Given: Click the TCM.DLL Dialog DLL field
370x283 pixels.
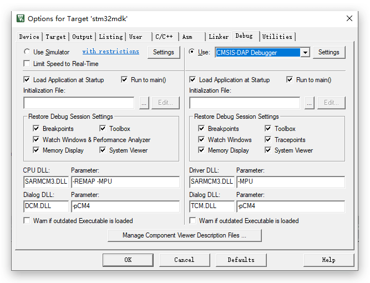Looking at the screenshot, I should coord(212,206).
